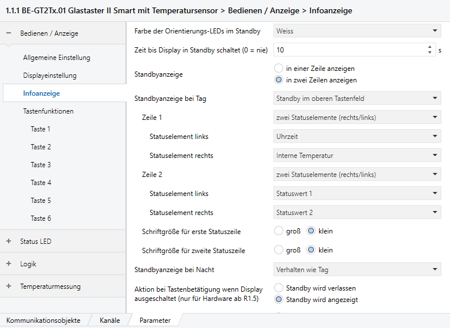The height and width of the screenshot is (328, 450).
Task: Expand the Status LED section
Action: 9,242
